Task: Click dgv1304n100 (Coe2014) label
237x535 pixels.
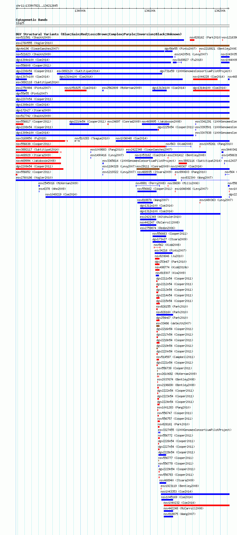Action: (x=32, y=60)
